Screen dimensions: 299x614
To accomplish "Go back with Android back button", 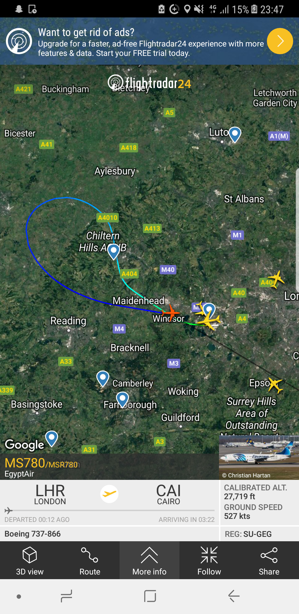I will pyautogui.click(x=234, y=596).
